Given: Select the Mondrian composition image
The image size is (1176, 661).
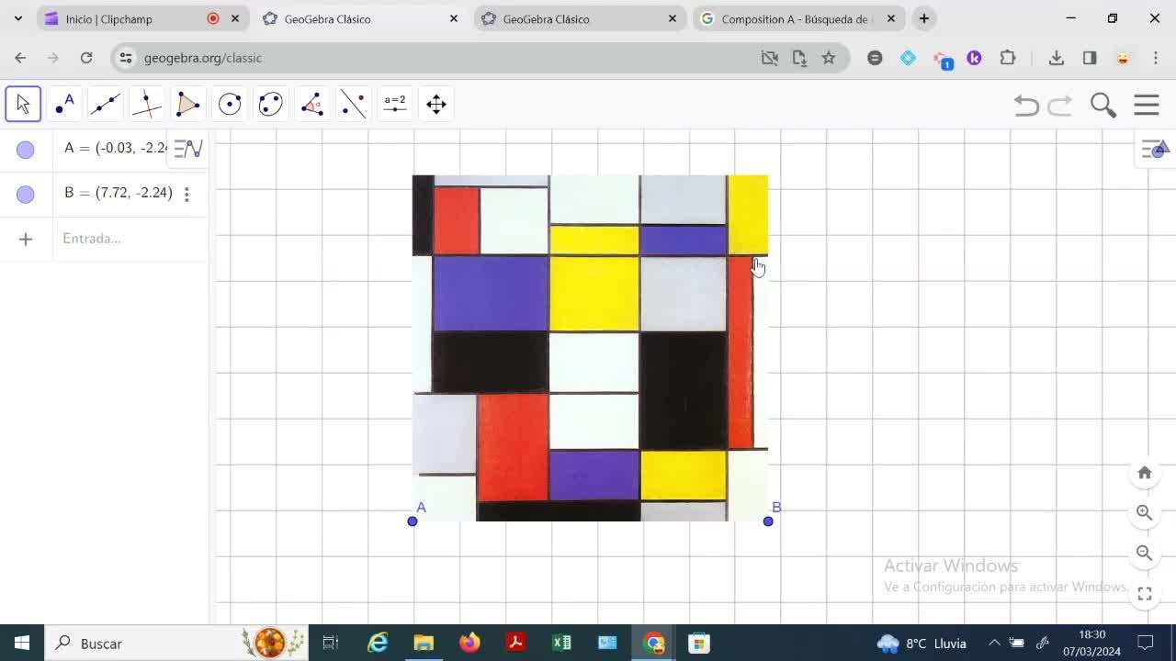Looking at the screenshot, I should pos(590,348).
